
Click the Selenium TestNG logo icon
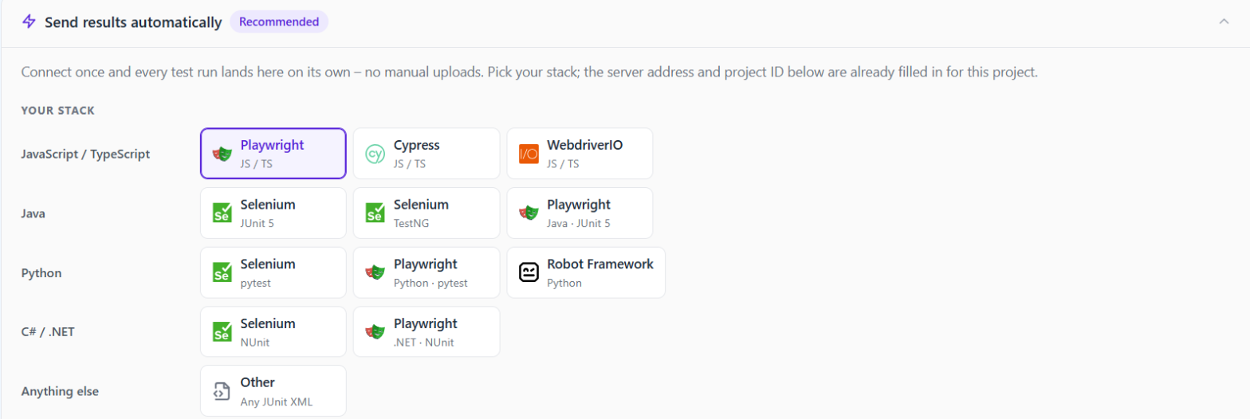pyautogui.click(x=375, y=213)
